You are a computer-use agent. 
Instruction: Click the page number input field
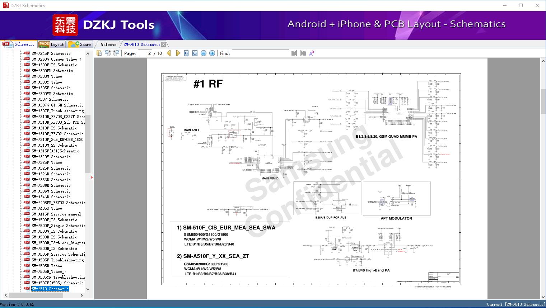(145, 53)
